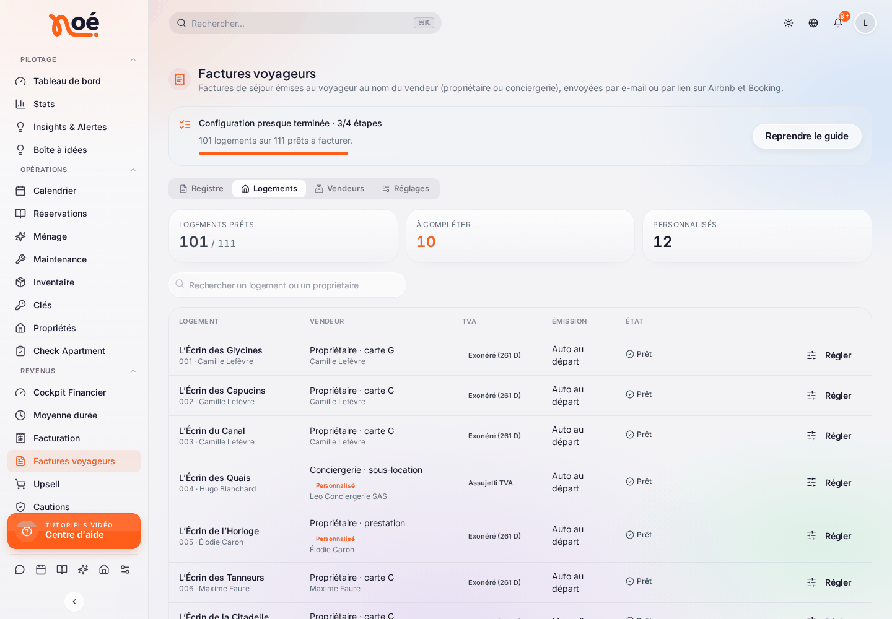This screenshot has height=619, width=892.
Task: Click Reprendre le guide button
Action: click(807, 136)
